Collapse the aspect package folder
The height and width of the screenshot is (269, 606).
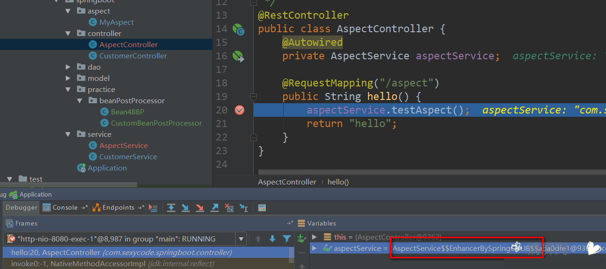coord(69,11)
